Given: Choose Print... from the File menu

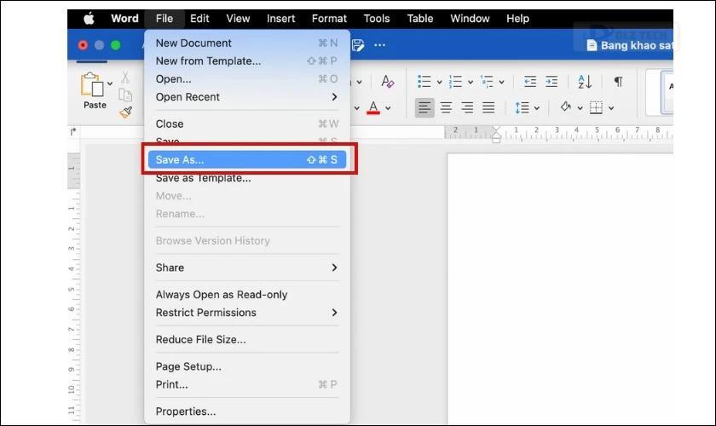Looking at the screenshot, I should (247, 384).
